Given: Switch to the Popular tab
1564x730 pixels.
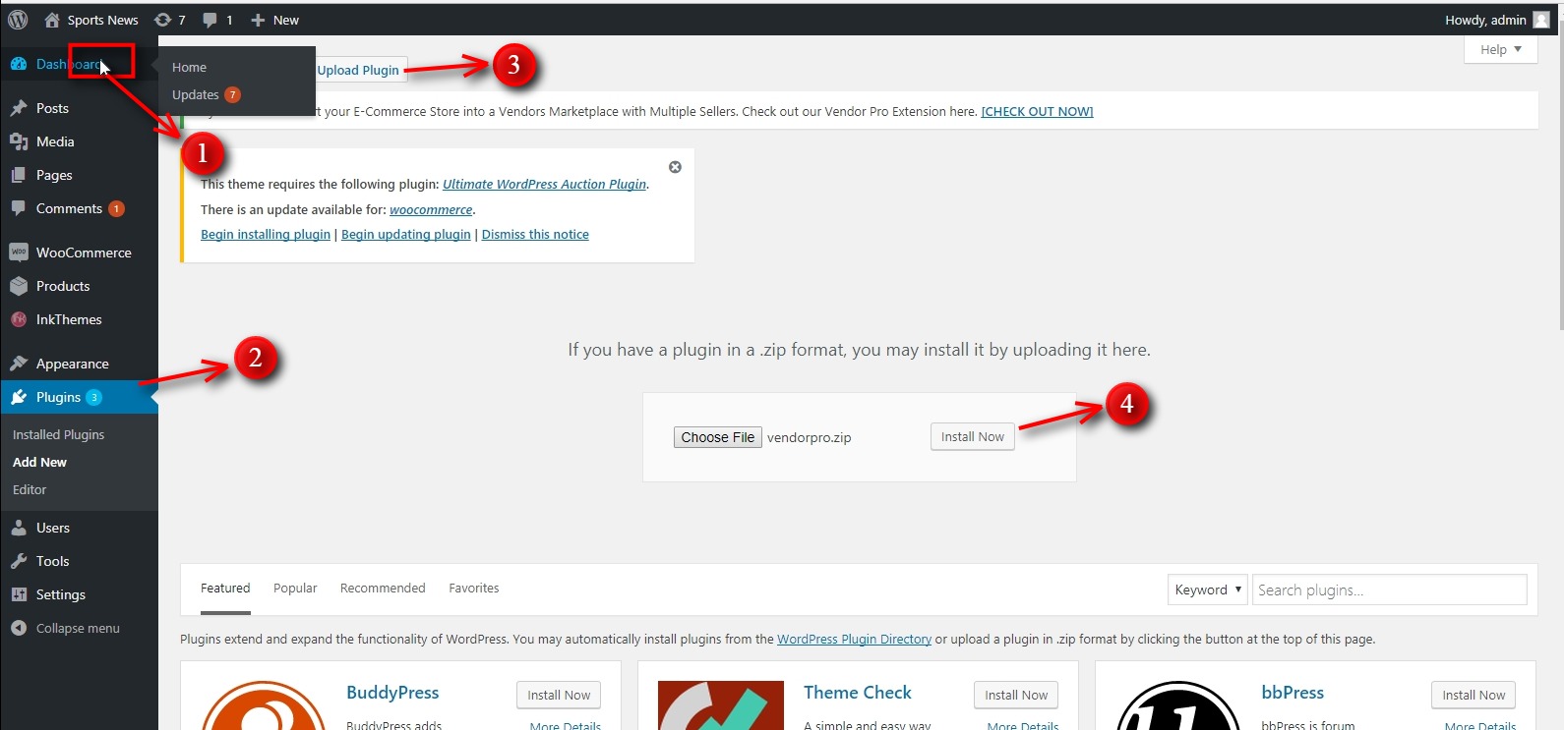Looking at the screenshot, I should [x=295, y=588].
